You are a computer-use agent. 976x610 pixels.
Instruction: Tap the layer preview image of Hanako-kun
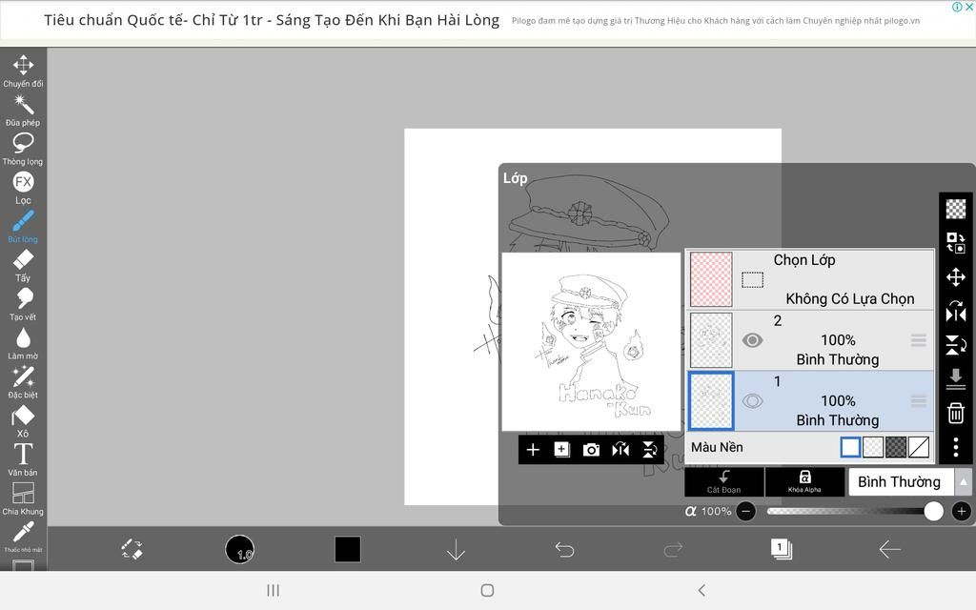pos(591,342)
